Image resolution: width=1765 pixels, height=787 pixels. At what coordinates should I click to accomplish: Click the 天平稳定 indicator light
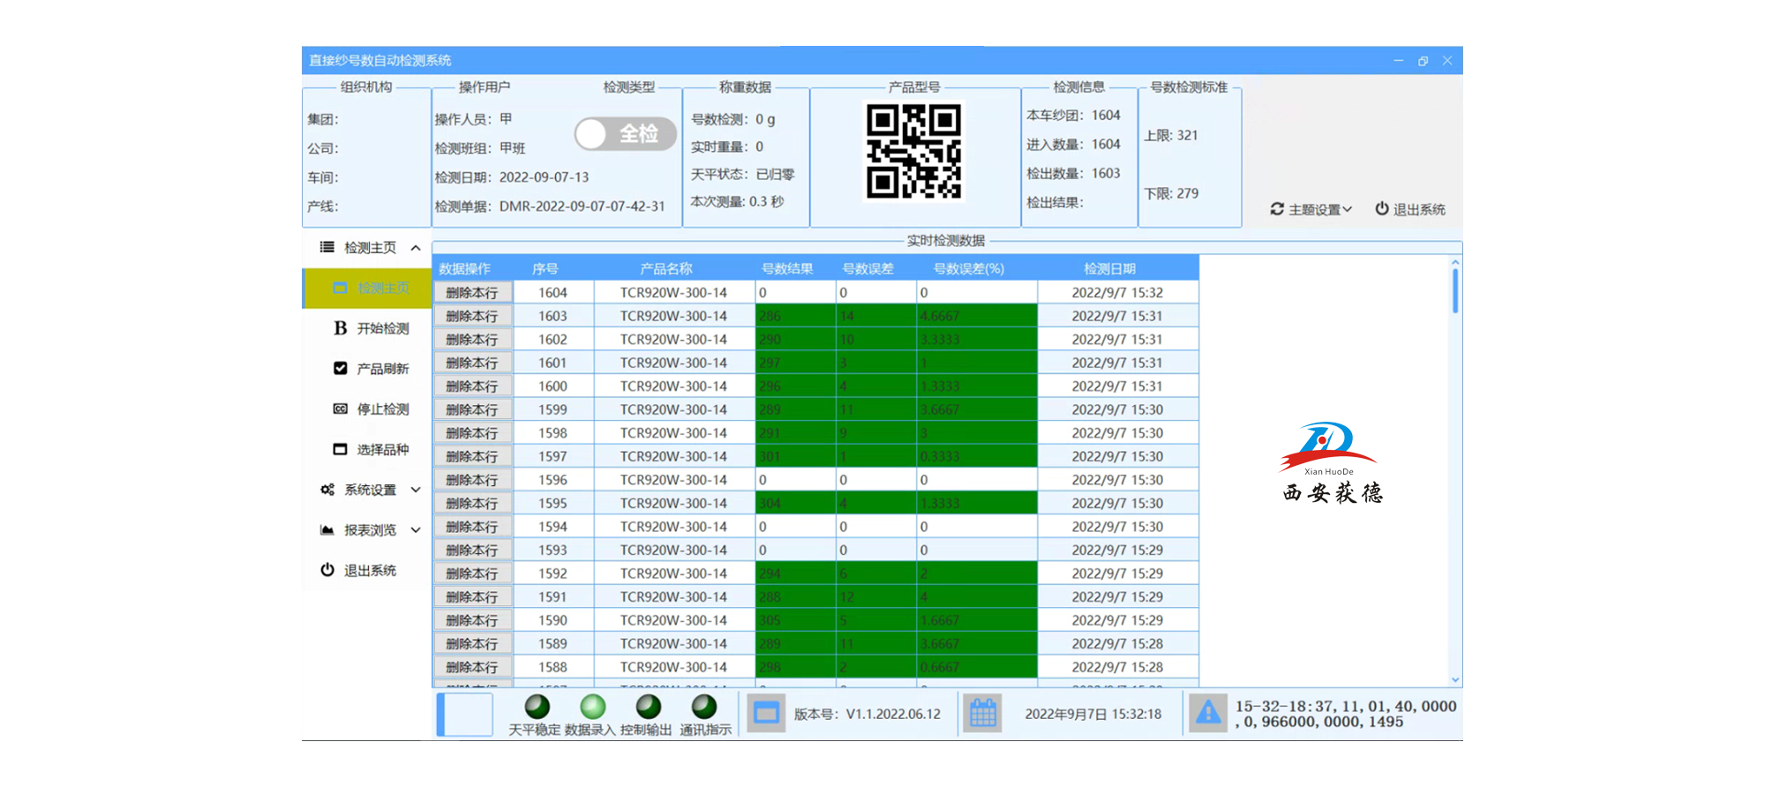pos(537,707)
